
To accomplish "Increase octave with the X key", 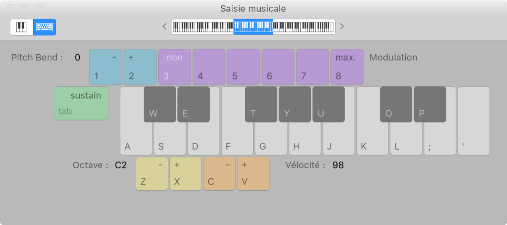I will [186, 174].
